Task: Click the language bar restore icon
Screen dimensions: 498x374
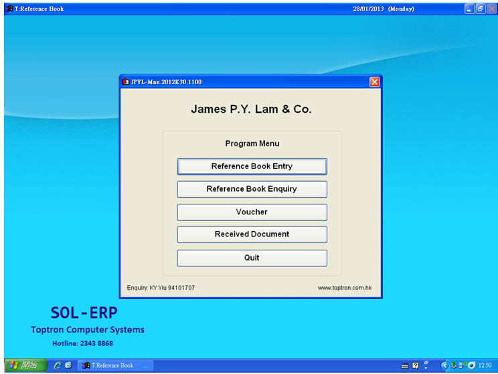Action: pyautogui.click(x=426, y=362)
